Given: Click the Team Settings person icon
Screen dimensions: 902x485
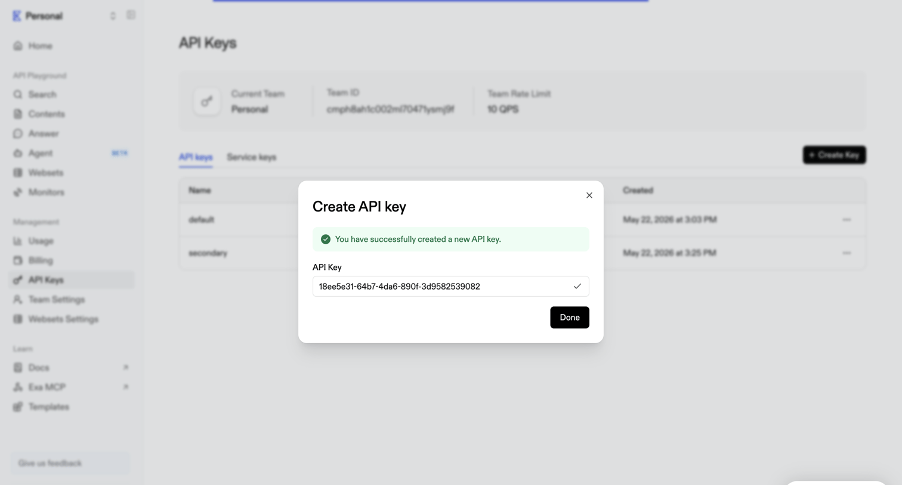Looking at the screenshot, I should 18,300.
